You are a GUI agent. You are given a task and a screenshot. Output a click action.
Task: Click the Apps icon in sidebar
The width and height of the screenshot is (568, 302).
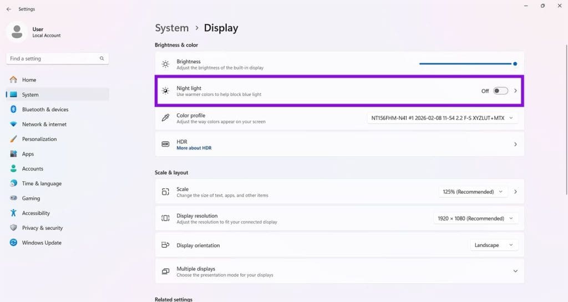coord(13,154)
